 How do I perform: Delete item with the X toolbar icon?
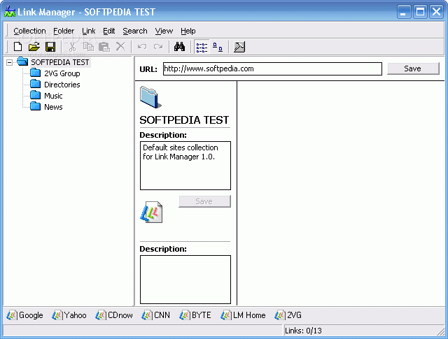(x=120, y=47)
